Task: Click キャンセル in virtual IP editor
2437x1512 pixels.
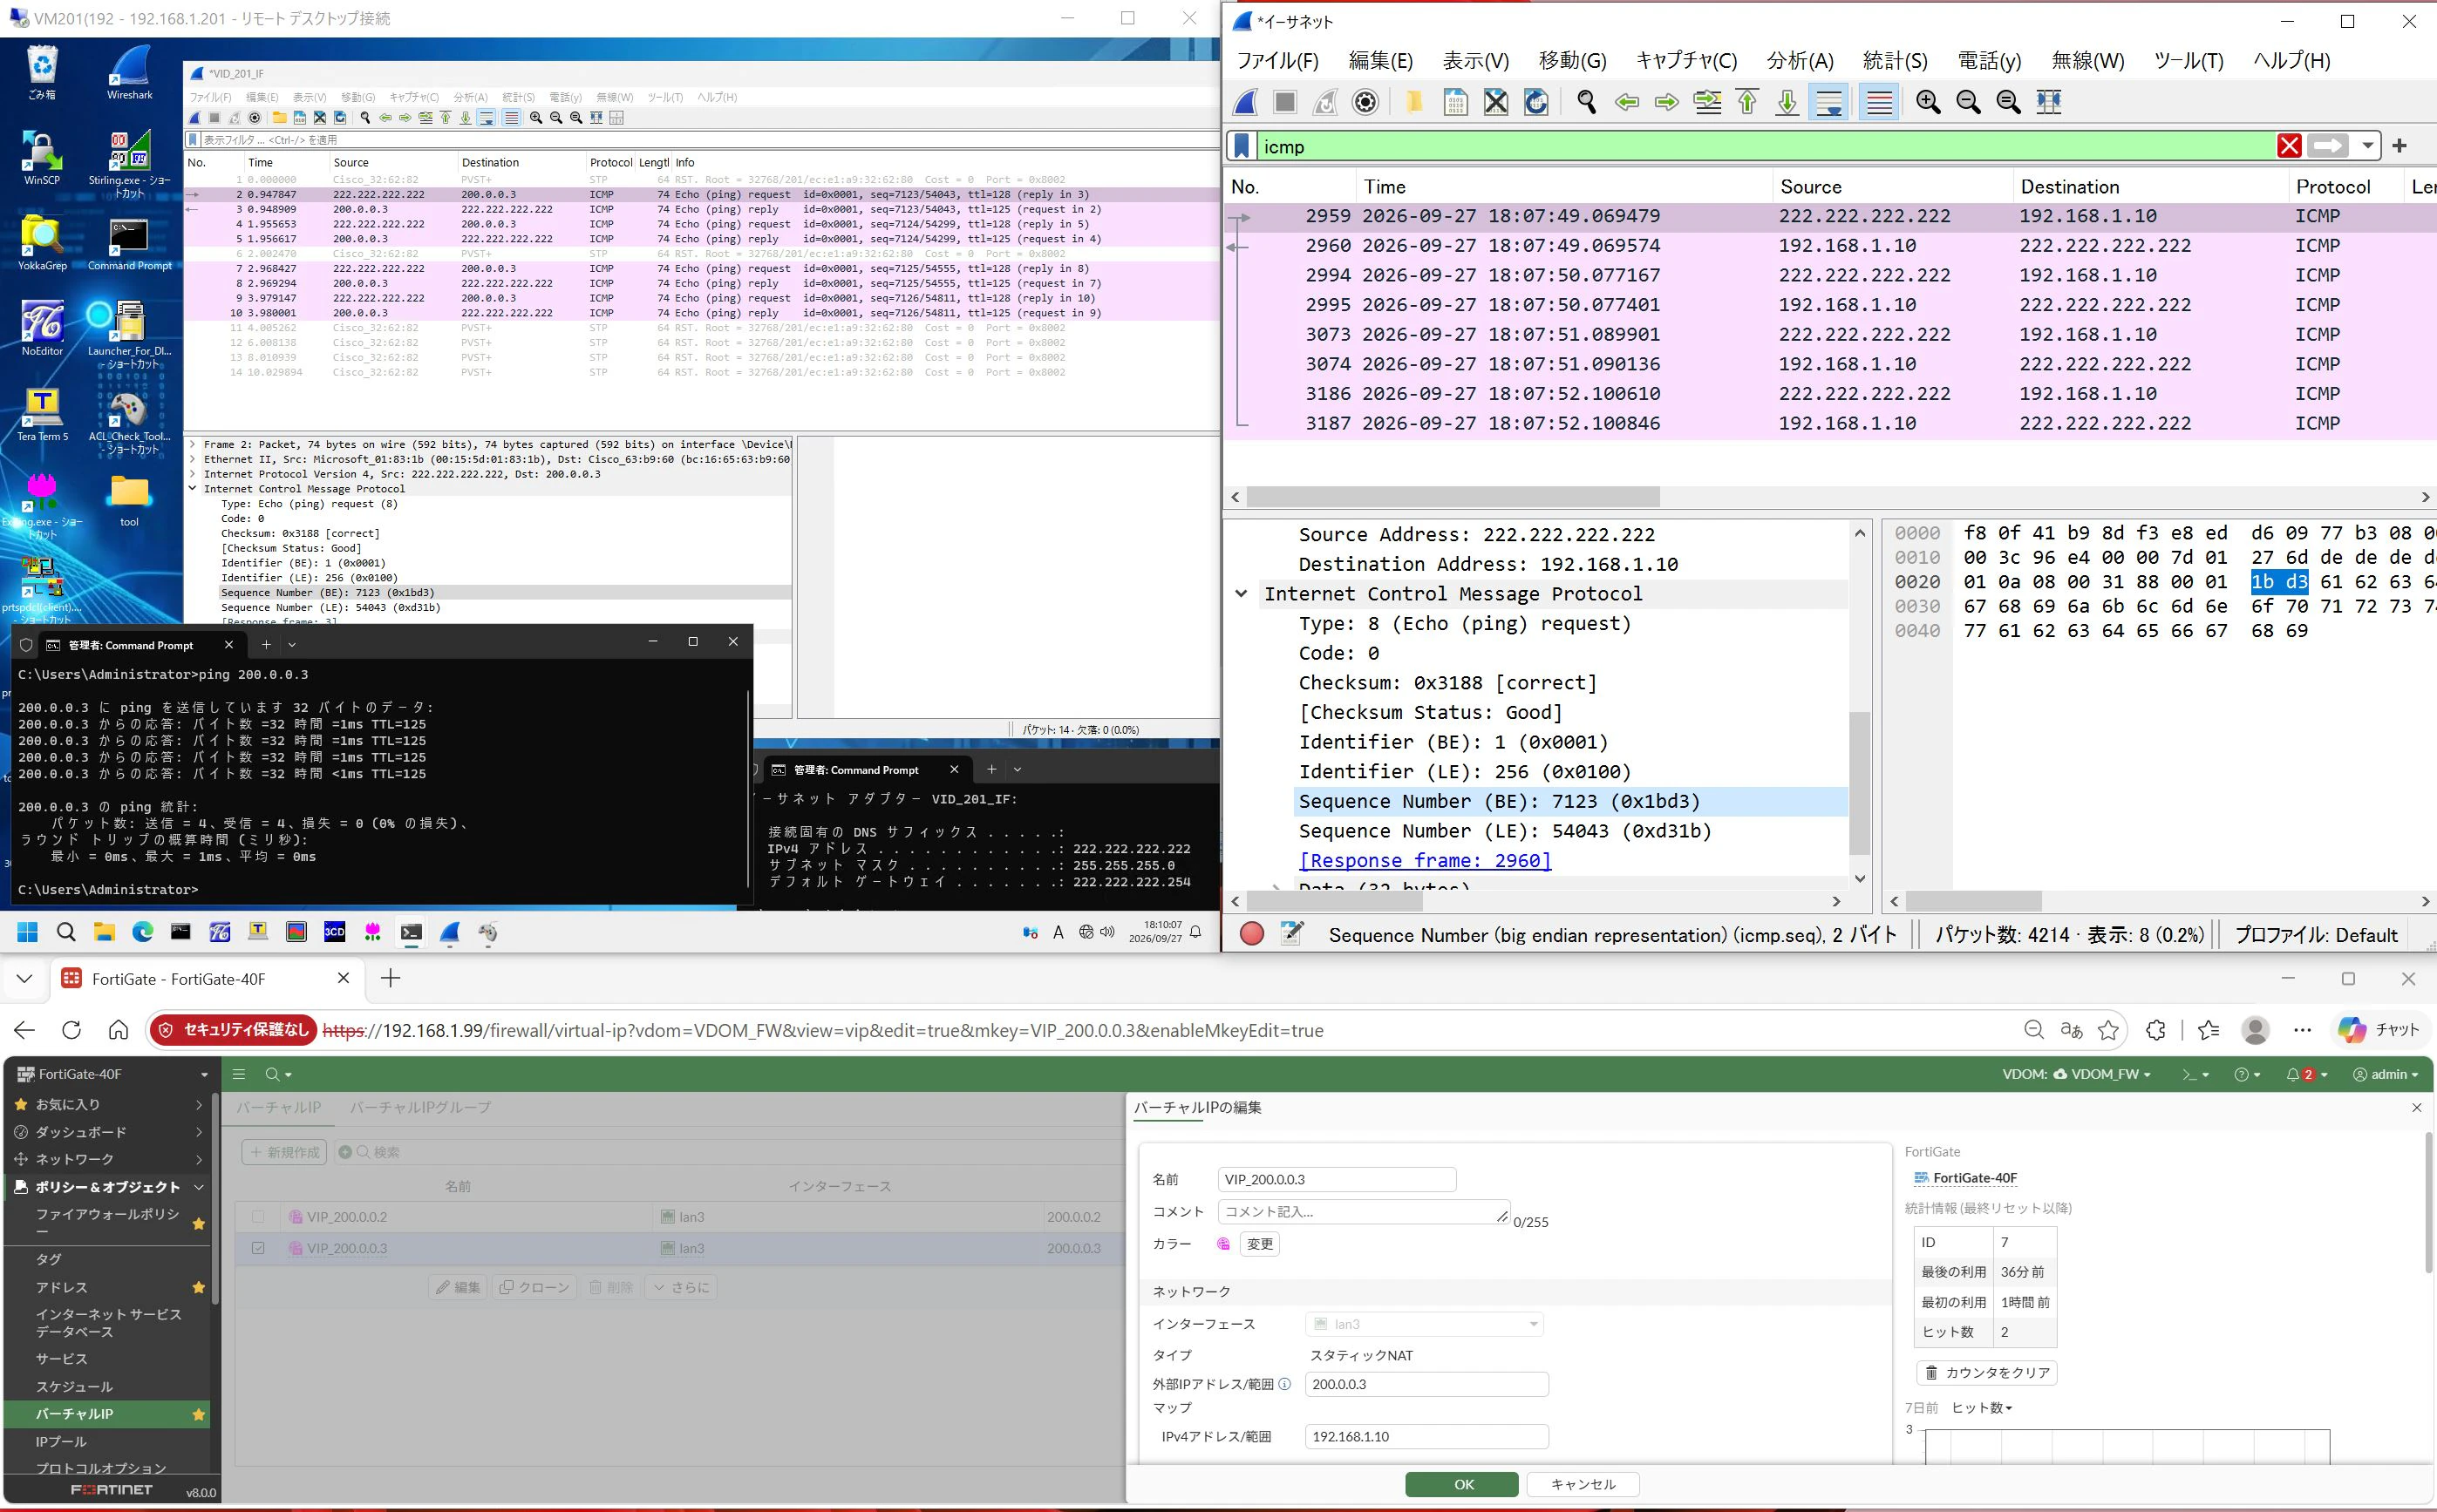Action: [x=1583, y=1484]
